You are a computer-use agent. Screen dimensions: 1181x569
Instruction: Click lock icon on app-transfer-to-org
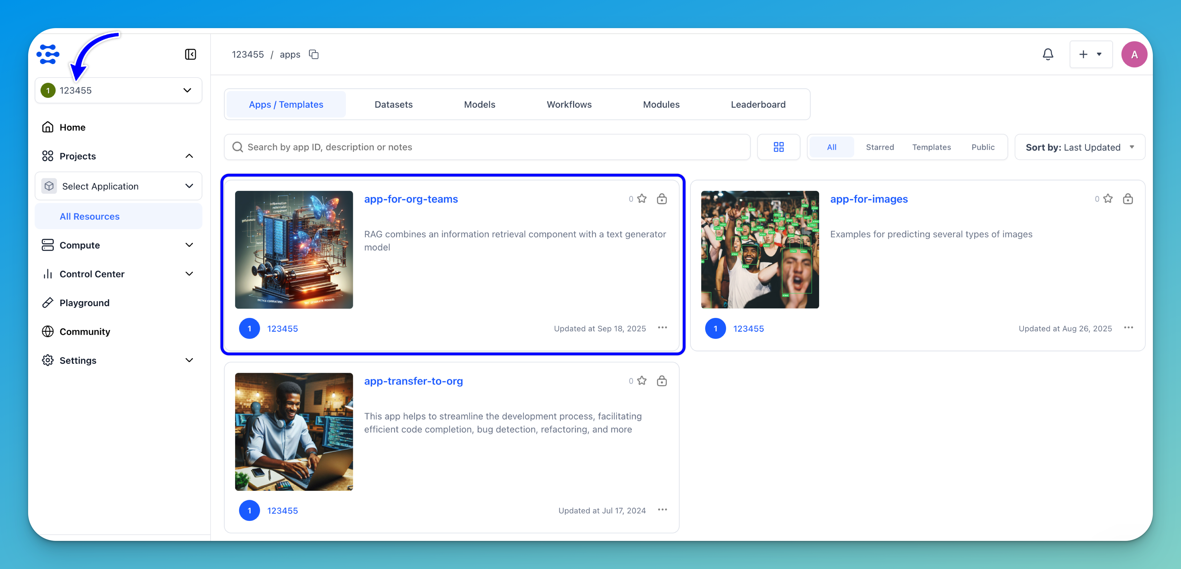[x=662, y=381]
